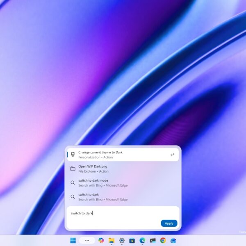
Task: Launch Google Chrome from the taskbar
Action: click(163, 240)
